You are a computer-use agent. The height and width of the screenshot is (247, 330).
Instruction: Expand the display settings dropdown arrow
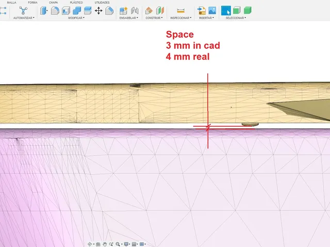tap(129, 244)
